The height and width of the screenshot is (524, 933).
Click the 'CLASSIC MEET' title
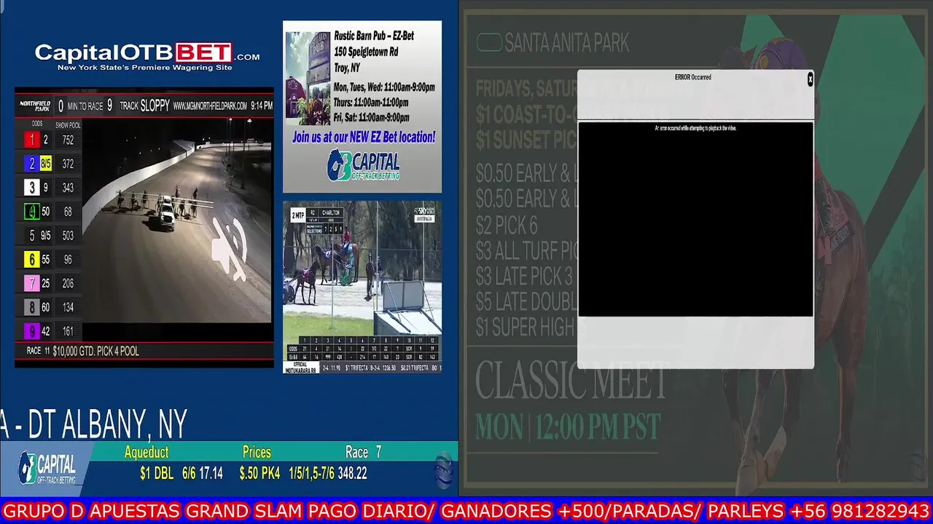(571, 381)
